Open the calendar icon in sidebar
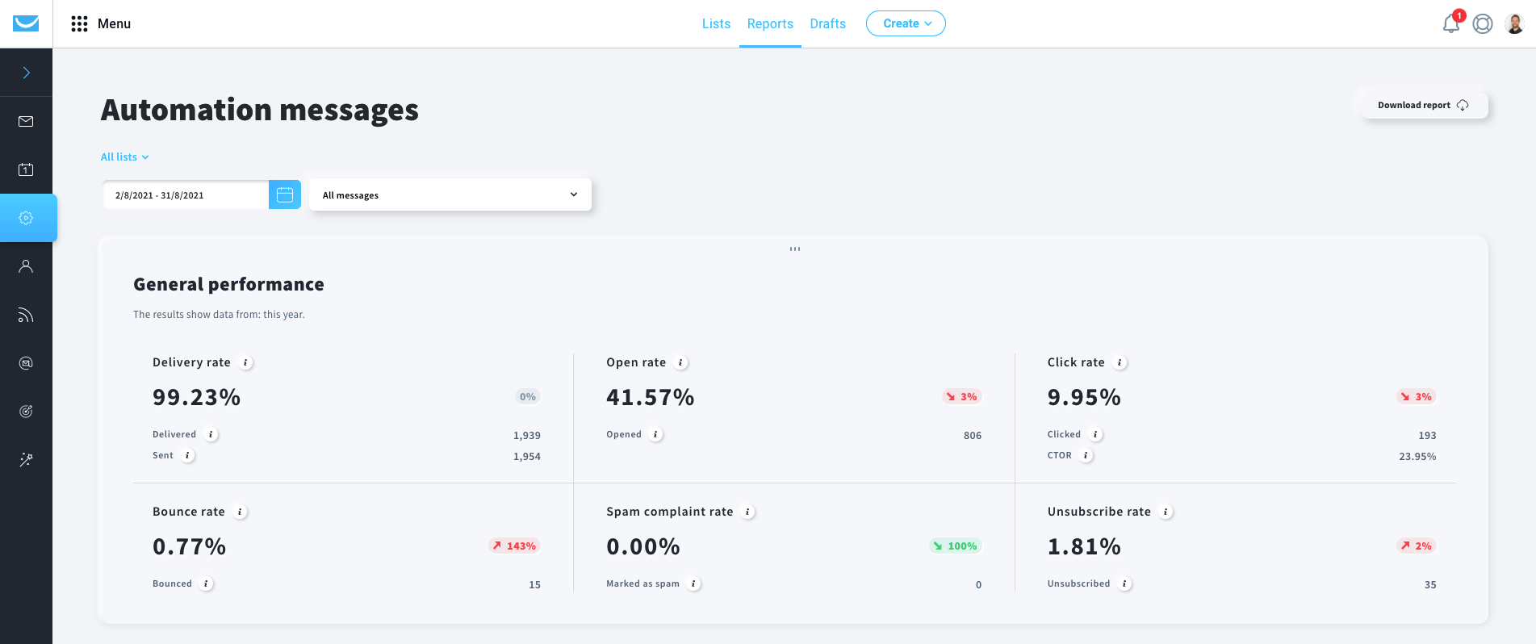This screenshot has height=644, width=1536. [26, 169]
